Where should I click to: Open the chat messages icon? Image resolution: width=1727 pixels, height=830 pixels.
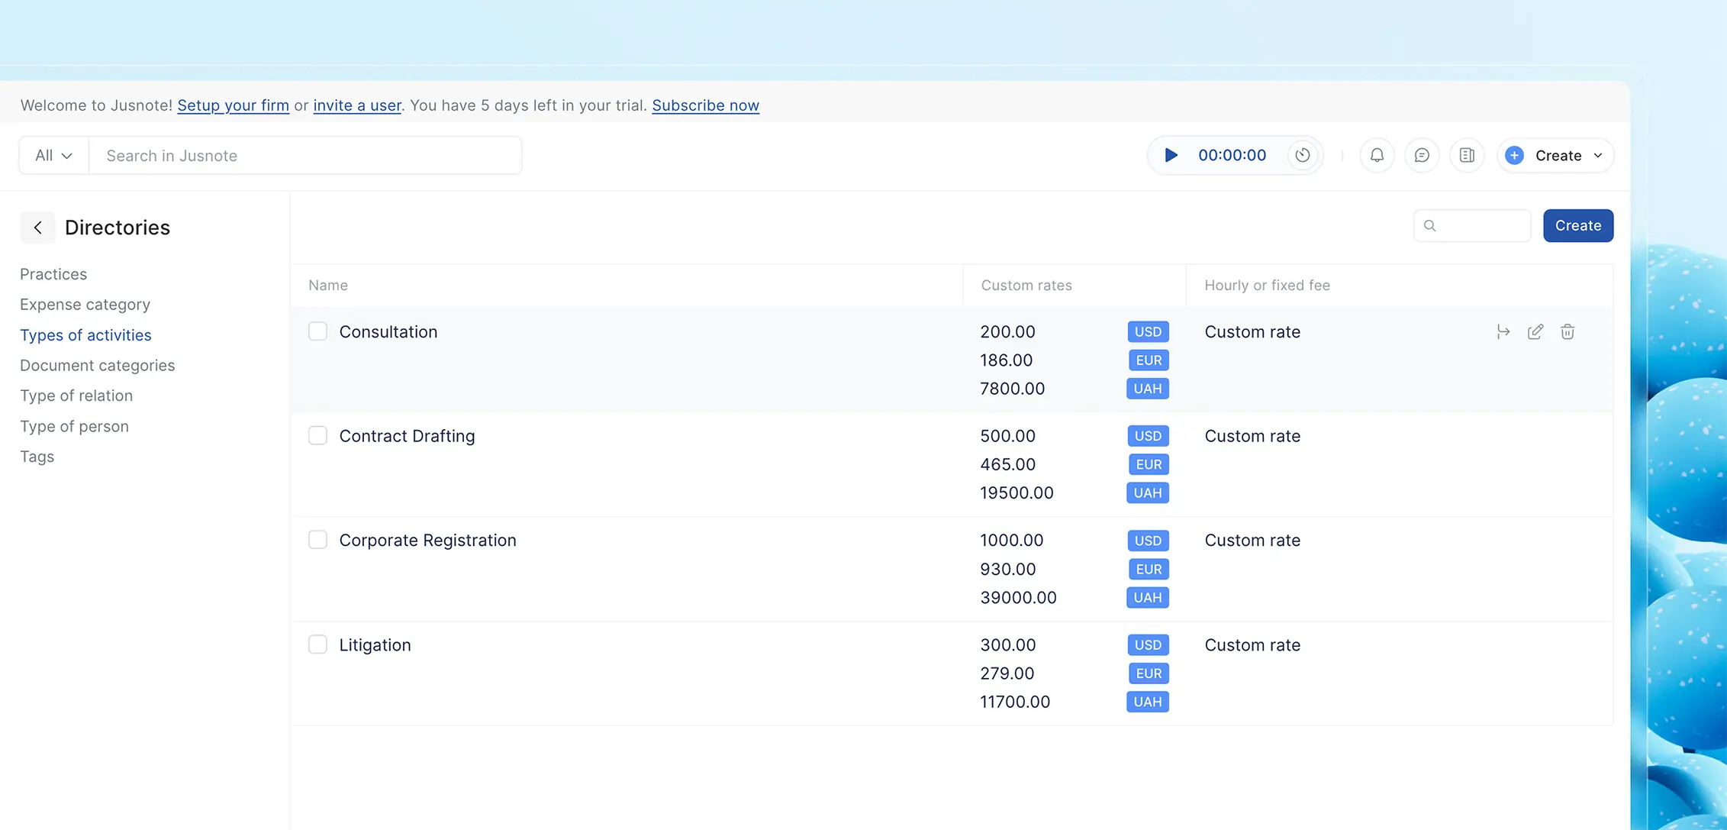pos(1422,155)
